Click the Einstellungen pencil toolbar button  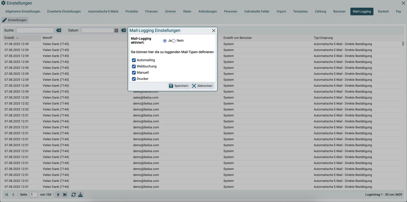click(15, 20)
